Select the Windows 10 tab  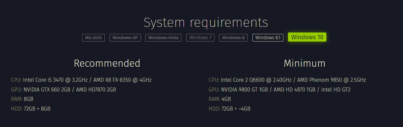[307, 37]
